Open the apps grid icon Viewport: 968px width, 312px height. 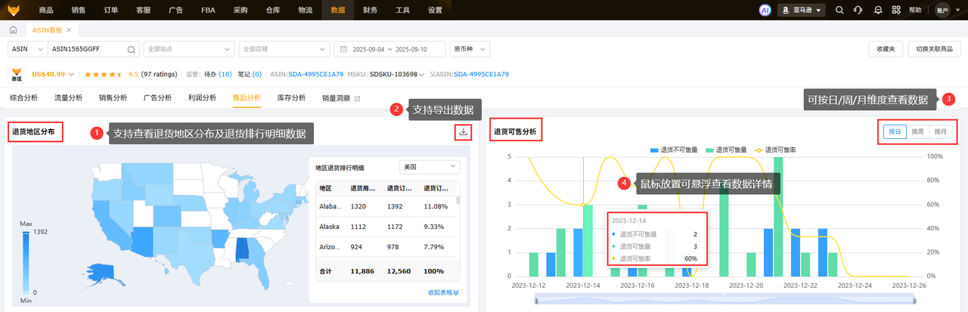(x=896, y=10)
